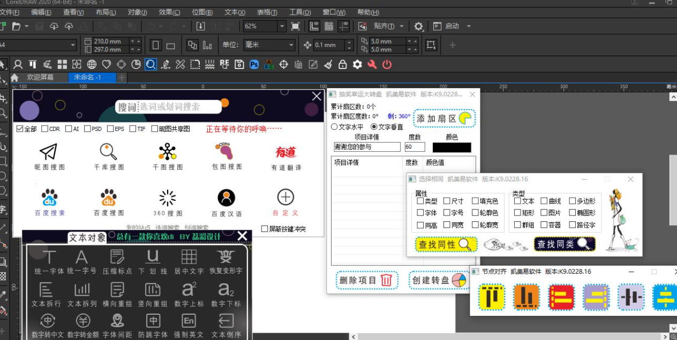Open the 文件 menu

[10, 12]
